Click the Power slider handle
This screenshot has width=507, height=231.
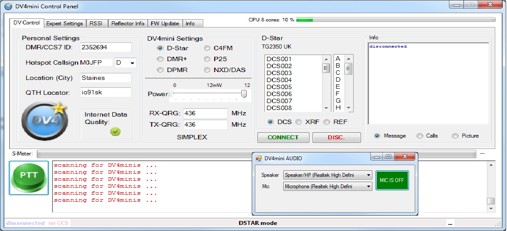[x=244, y=94]
